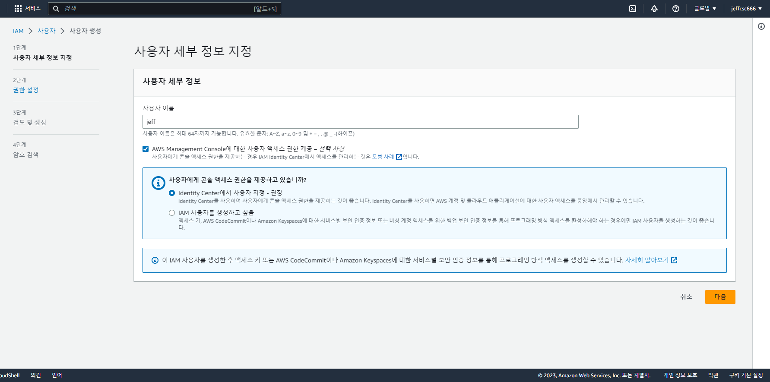
Task: Open the services grid menu icon
Action: click(x=18, y=9)
